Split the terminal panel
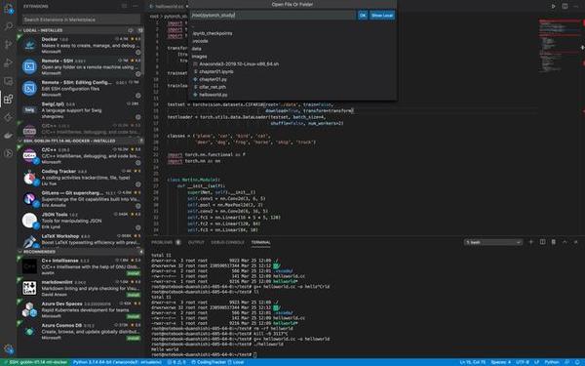Viewport: 585px width, 366px height. pos(542,242)
